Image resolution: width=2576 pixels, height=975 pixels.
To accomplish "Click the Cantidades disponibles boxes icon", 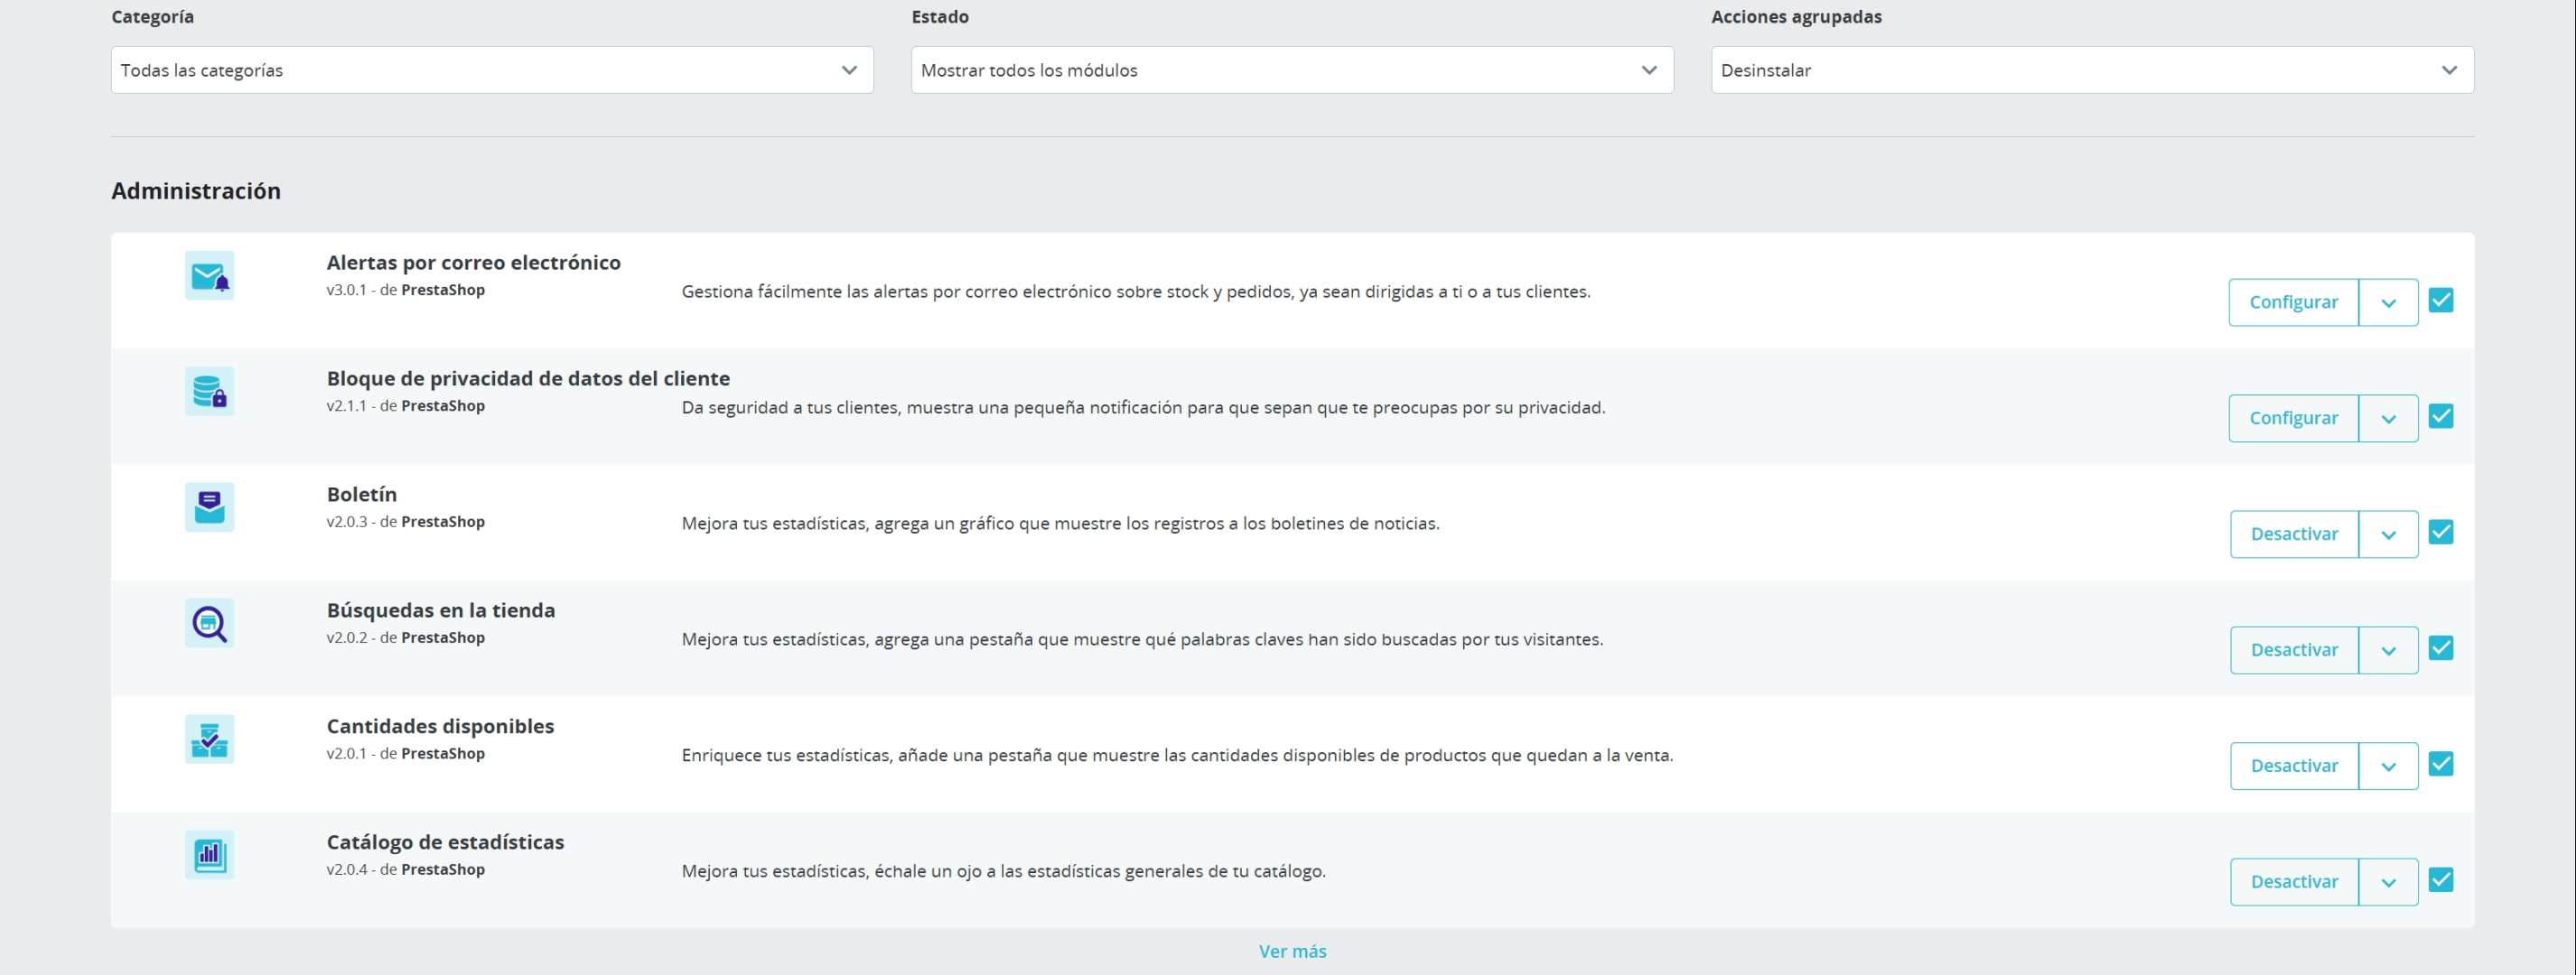I will coord(209,739).
